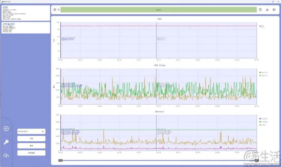Toggle the voltage series in Battery legend

click(263, 122)
